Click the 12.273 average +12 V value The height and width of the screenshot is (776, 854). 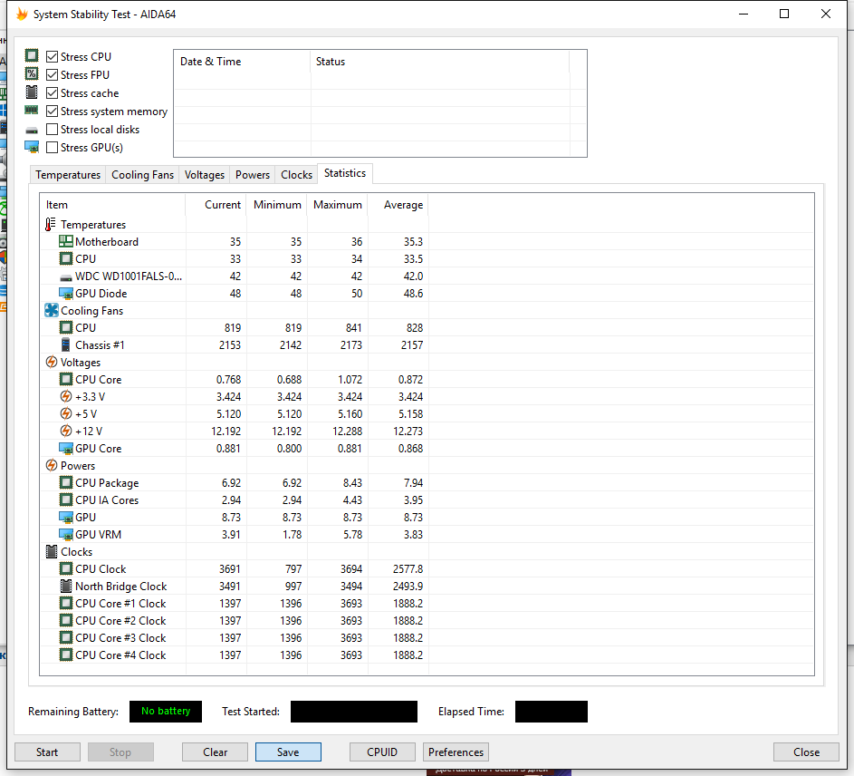[x=408, y=431]
